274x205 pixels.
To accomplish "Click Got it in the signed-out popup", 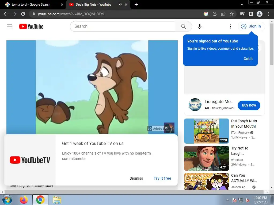I will pos(248,59).
